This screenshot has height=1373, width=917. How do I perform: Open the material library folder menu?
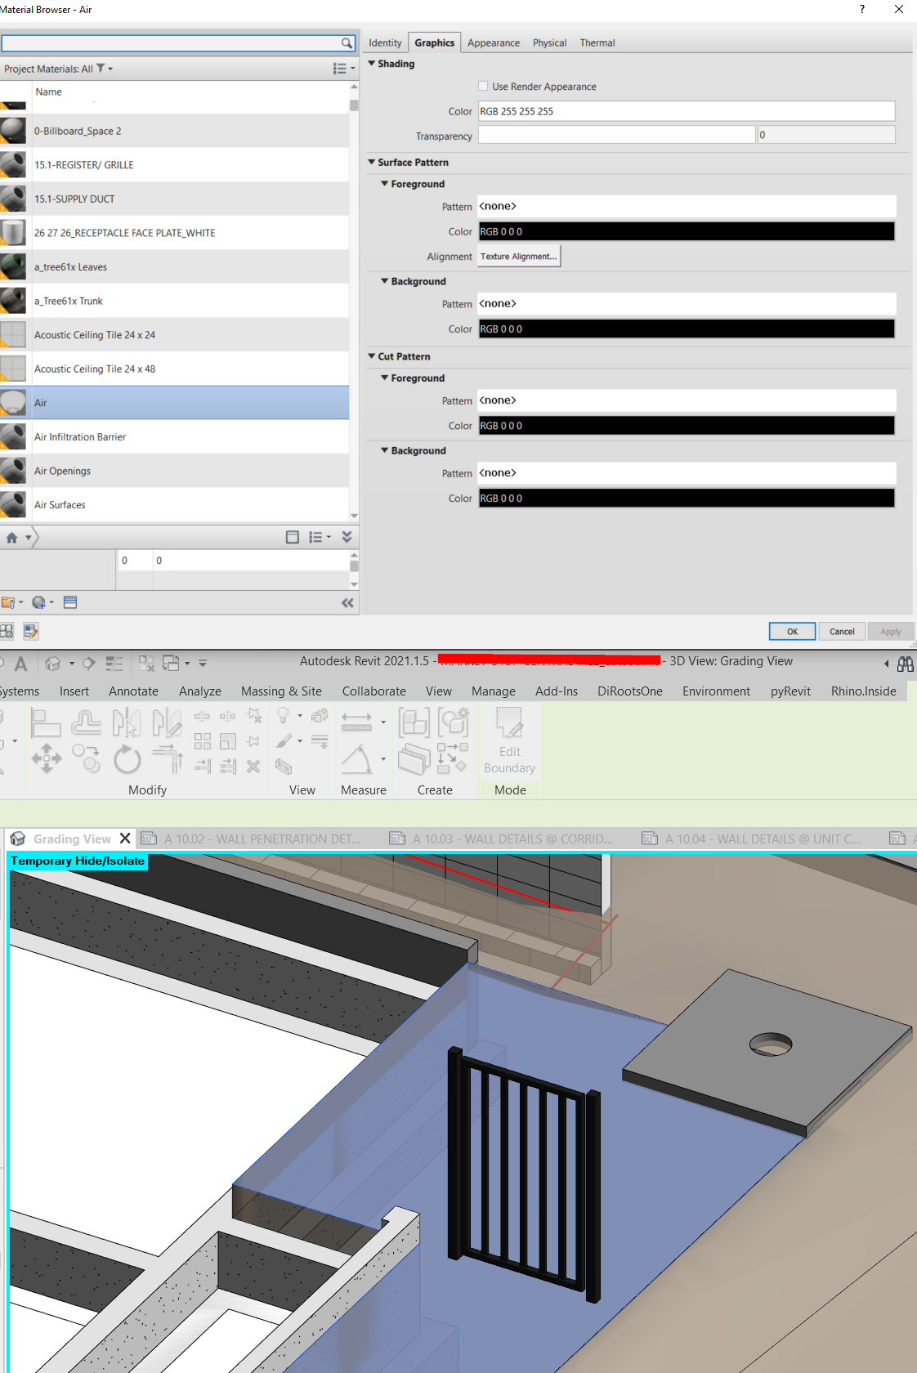coord(11,602)
